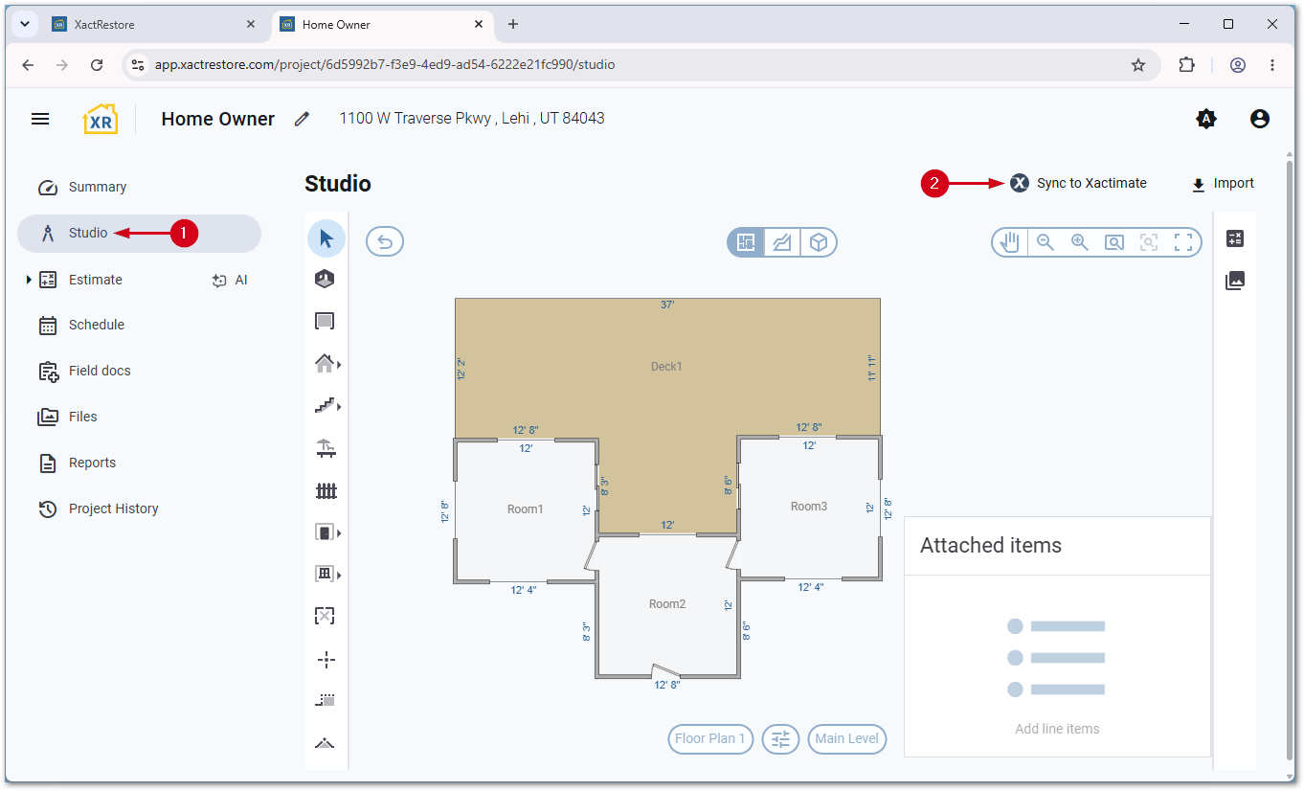
Task: Enter full screen canvas view
Action: click(x=1183, y=242)
